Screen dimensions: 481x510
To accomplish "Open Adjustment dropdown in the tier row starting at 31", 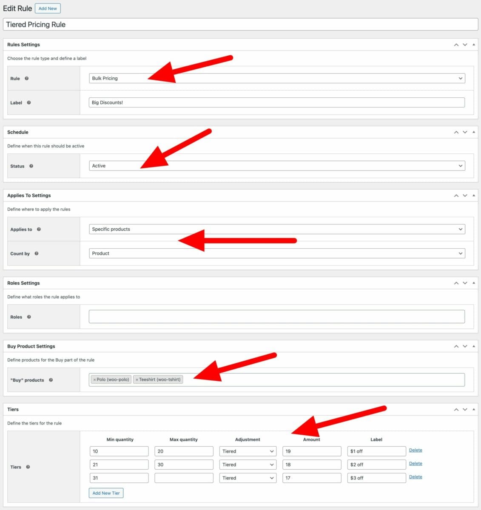I will coord(248,478).
